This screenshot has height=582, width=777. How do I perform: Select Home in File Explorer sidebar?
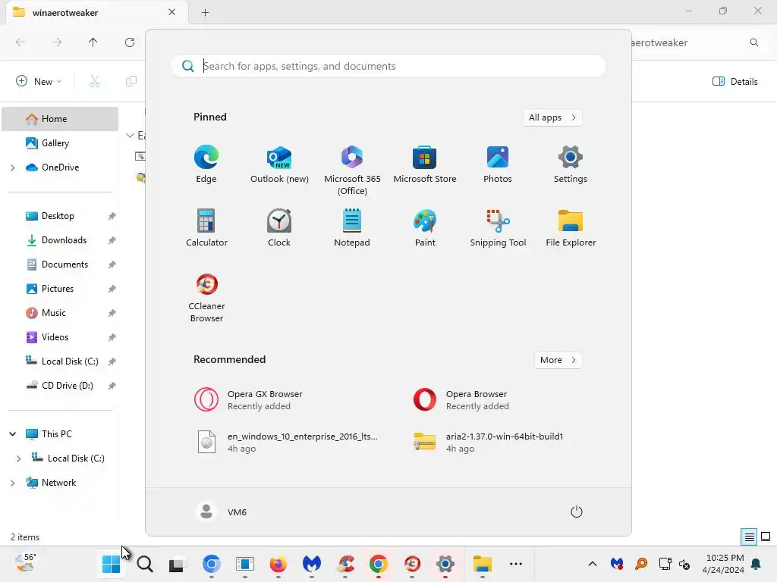(60, 119)
